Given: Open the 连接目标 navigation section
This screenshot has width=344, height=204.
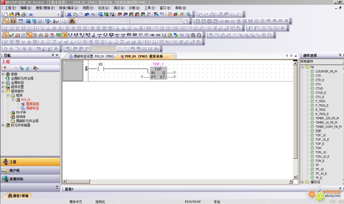Looking at the screenshot, I should 16,179.
